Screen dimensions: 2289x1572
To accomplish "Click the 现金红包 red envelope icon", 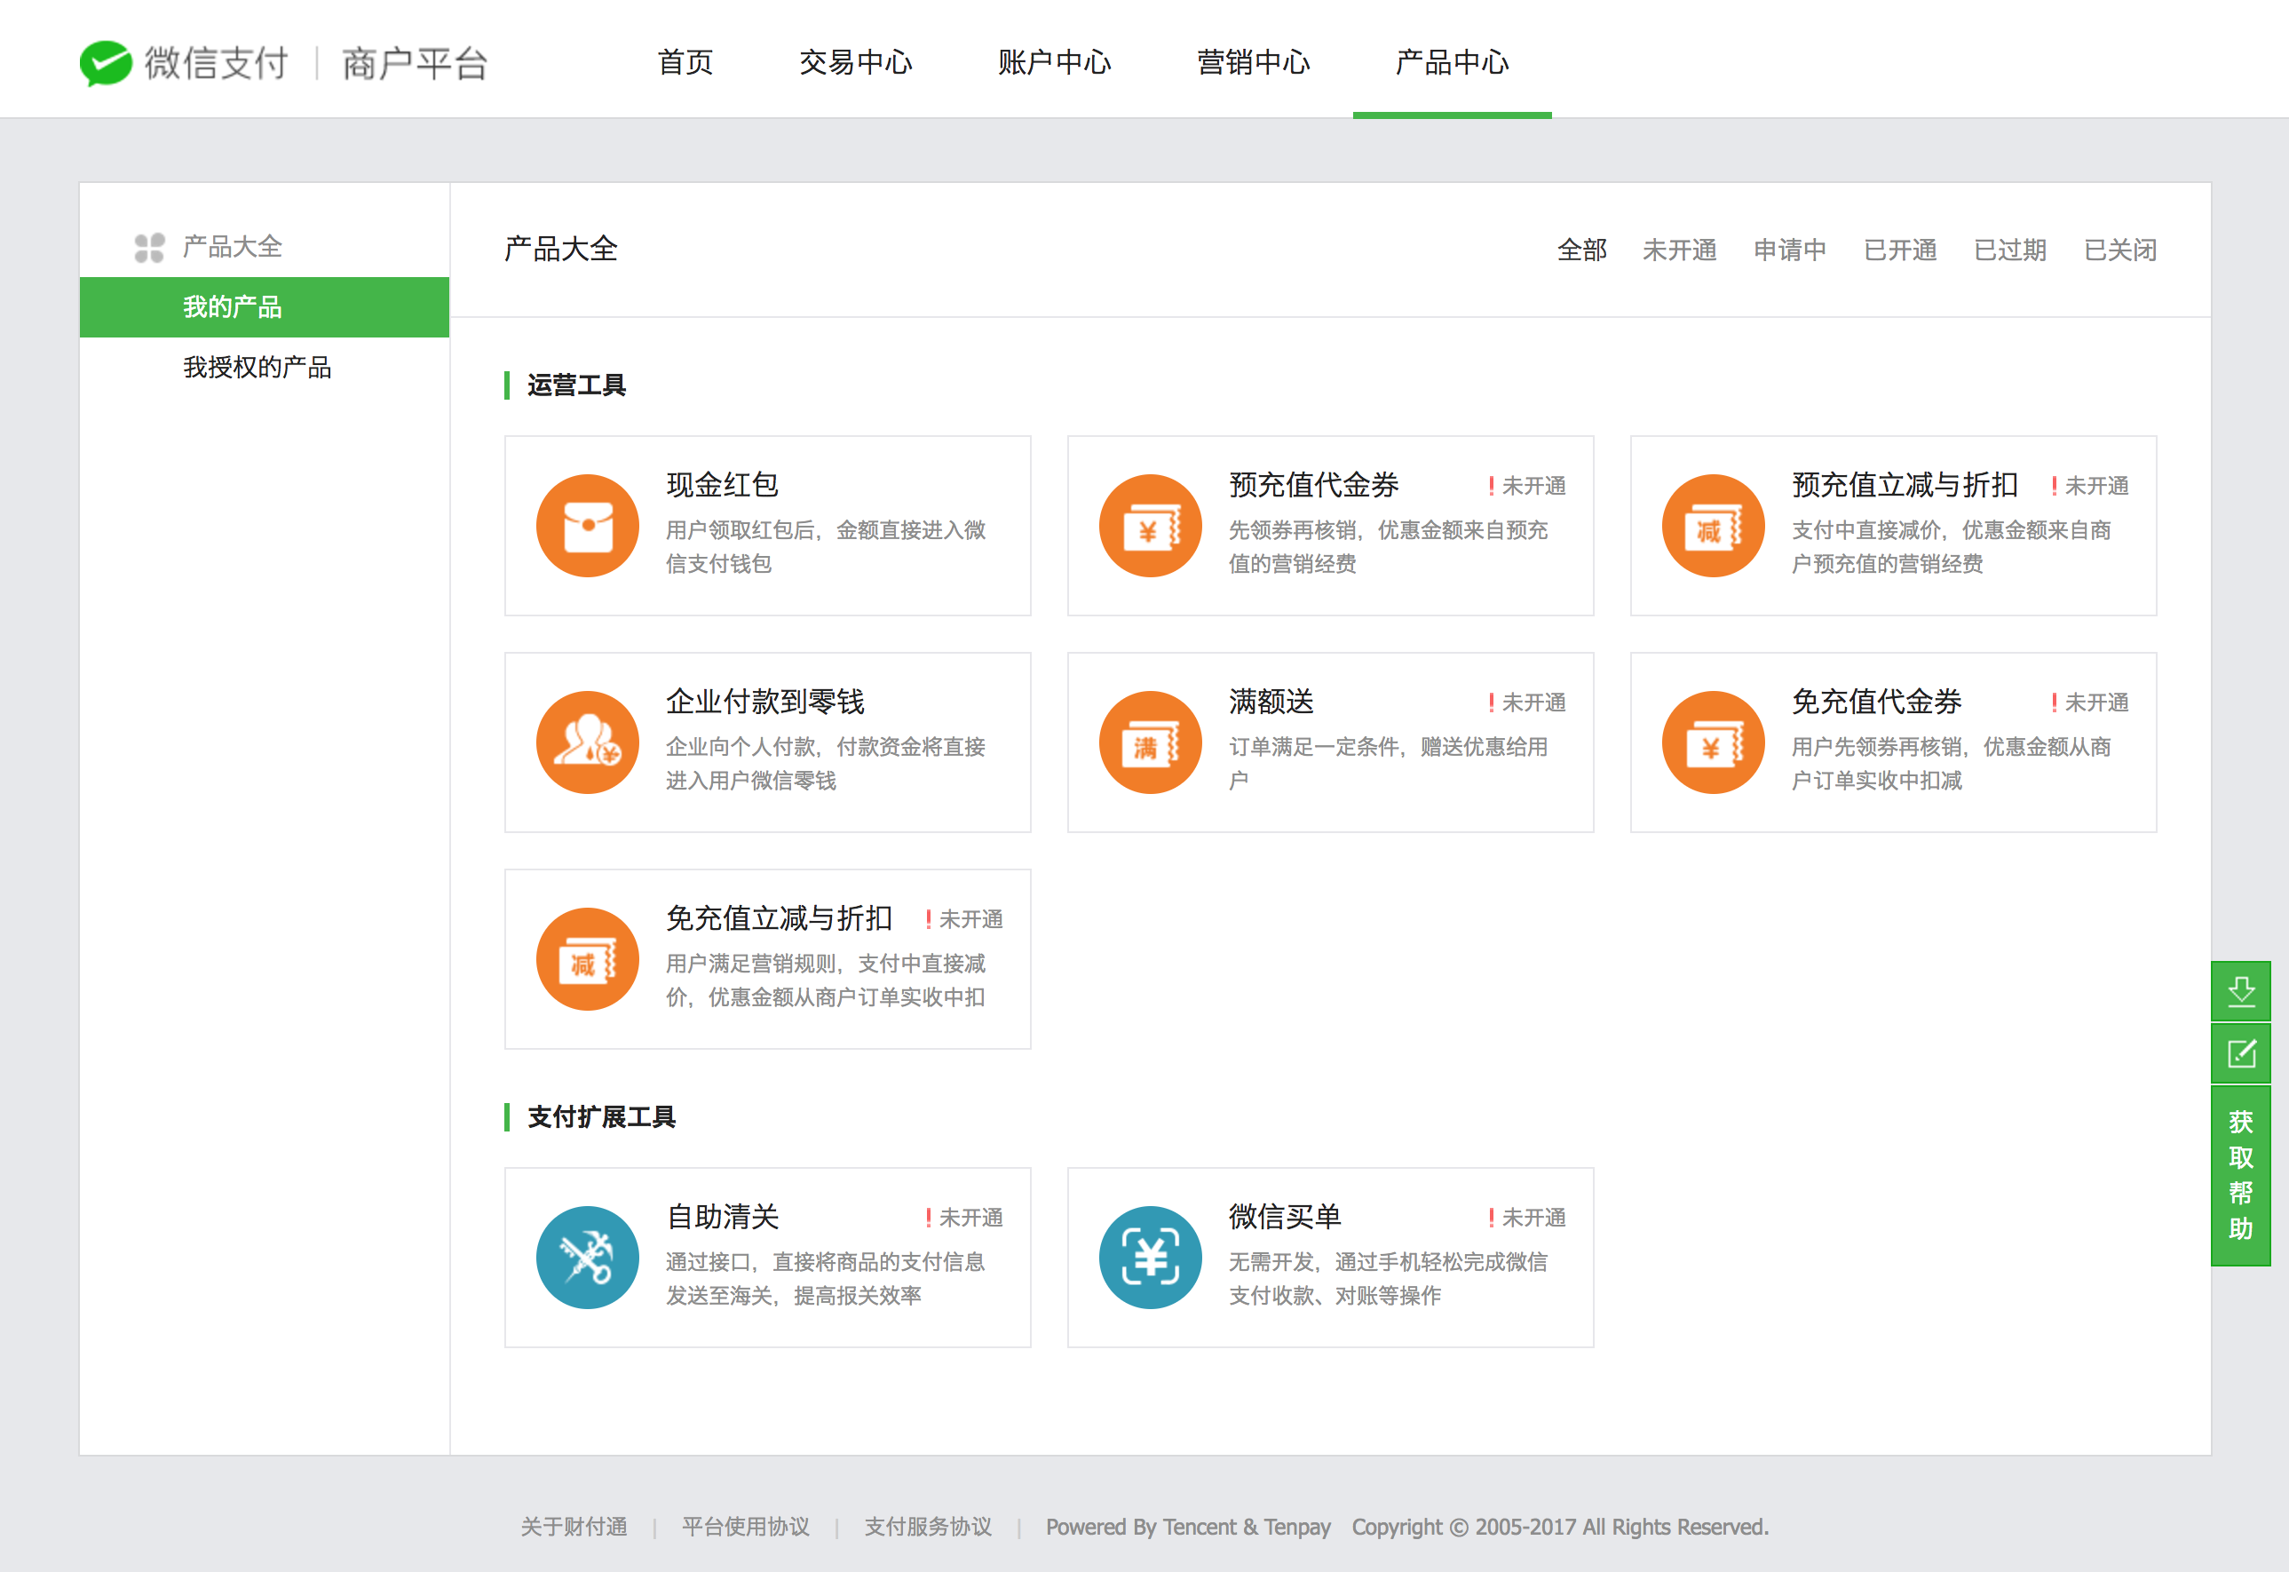I will click(x=587, y=526).
